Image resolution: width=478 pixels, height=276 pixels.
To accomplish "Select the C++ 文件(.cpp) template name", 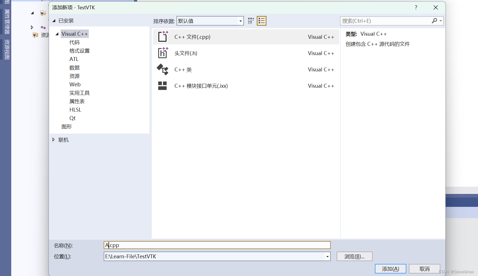I will [x=192, y=37].
